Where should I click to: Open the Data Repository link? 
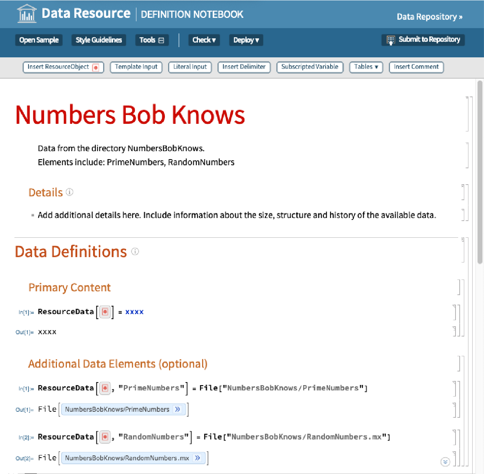pyautogui.click(x=429, y=17)
